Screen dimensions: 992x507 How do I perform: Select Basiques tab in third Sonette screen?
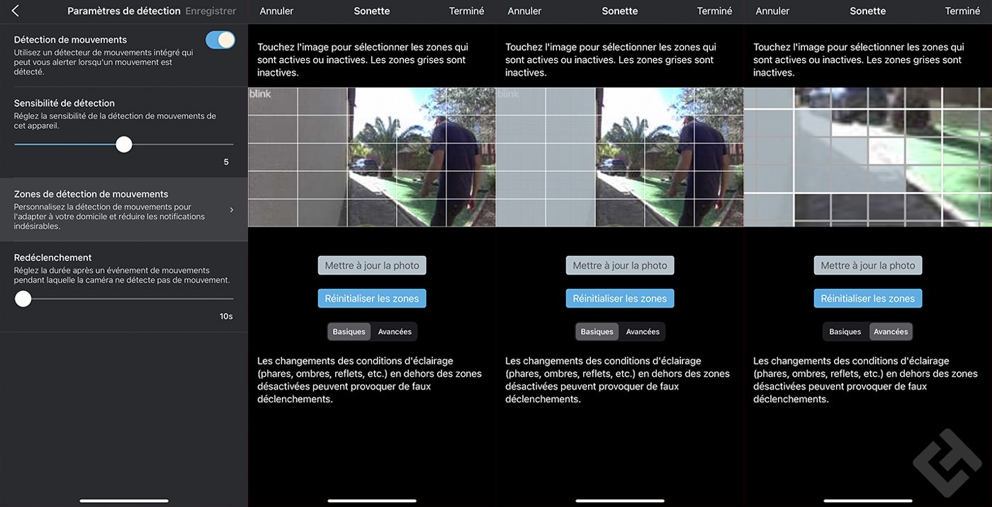[845, 331]
